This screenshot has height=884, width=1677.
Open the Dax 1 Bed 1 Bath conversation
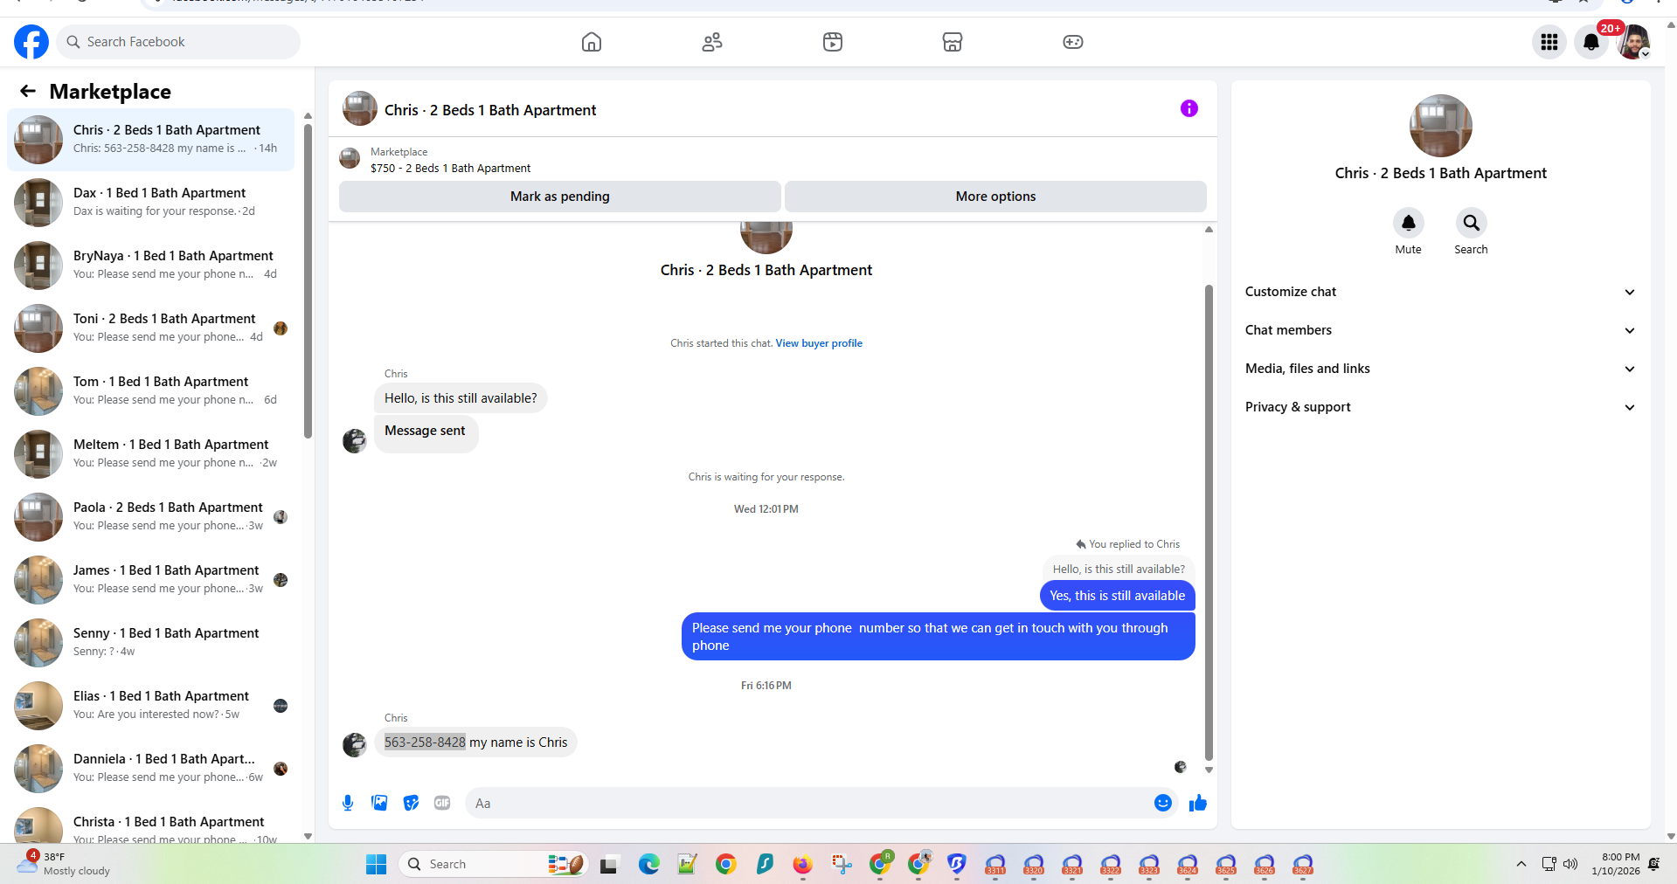pos(150,202)
